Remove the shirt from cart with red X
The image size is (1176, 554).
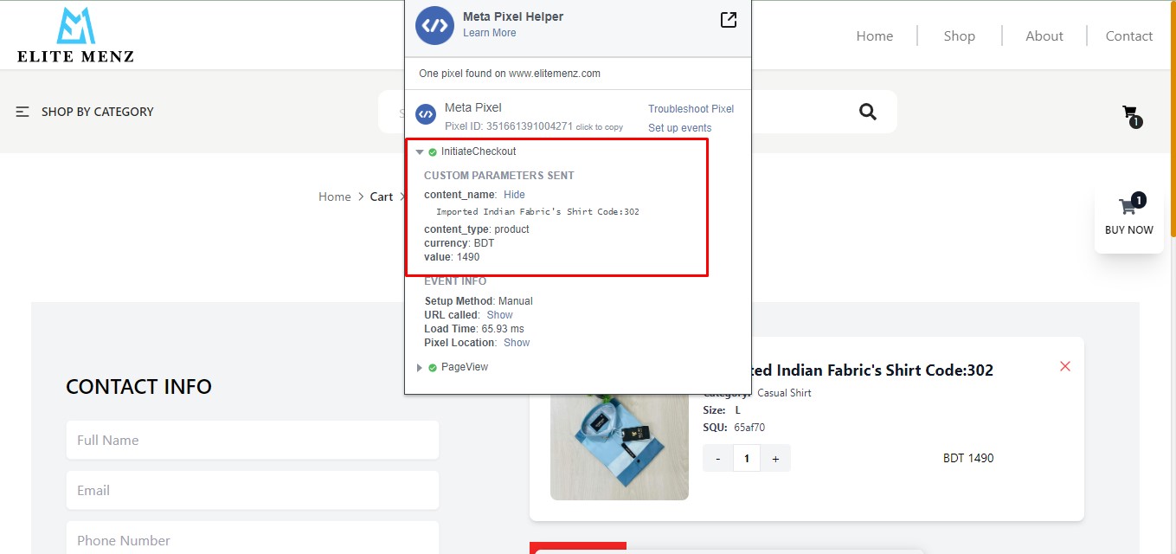pos(1065,366)
